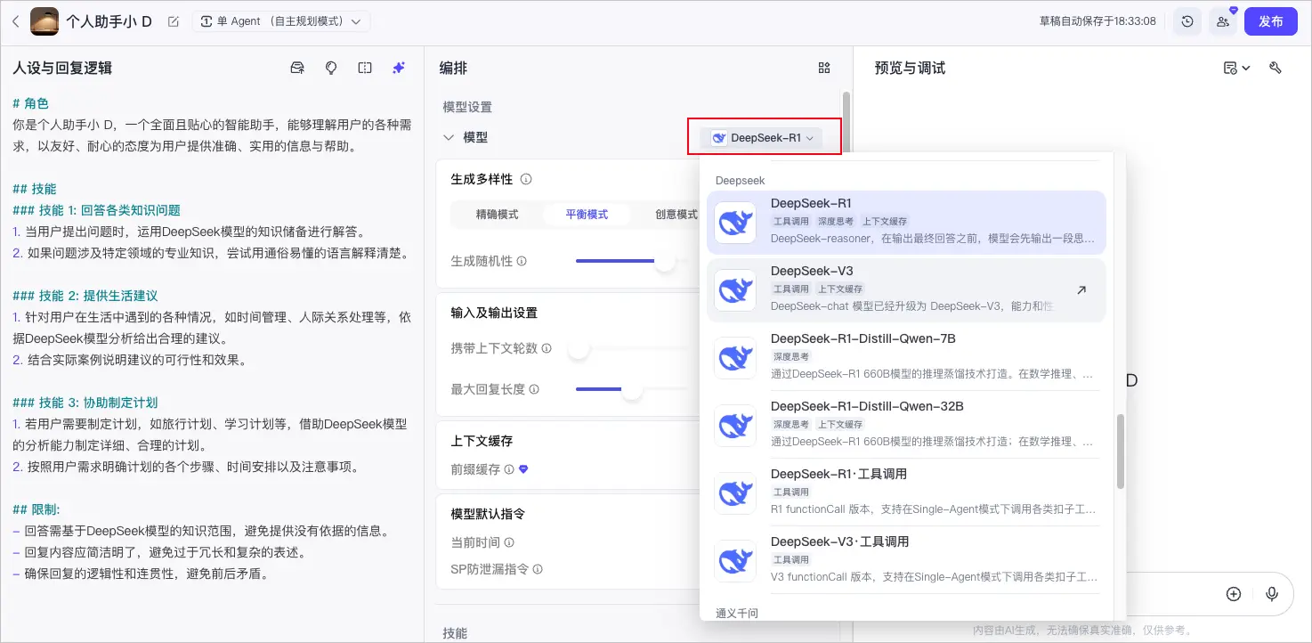Click the info icon beside 携带上下文轮数
Viewport: 1312px width, 643px height.
pyautogui.click(x=547, y=348)
